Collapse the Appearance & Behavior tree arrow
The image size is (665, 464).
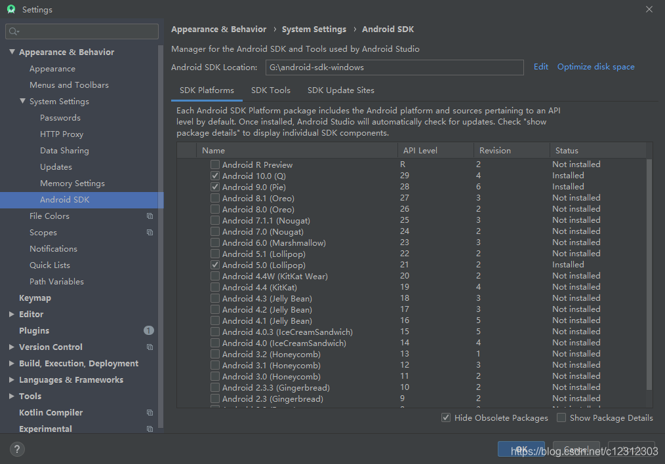pos(12,52)
